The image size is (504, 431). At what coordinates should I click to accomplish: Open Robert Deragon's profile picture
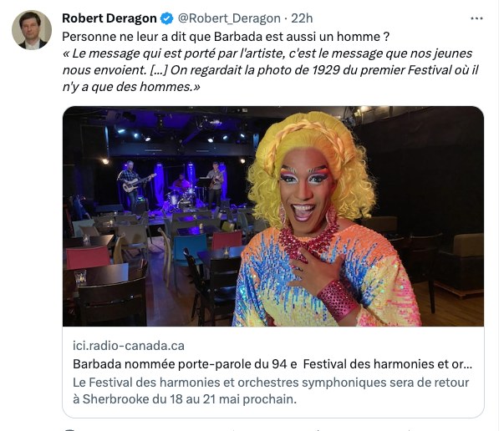(32, 30)
